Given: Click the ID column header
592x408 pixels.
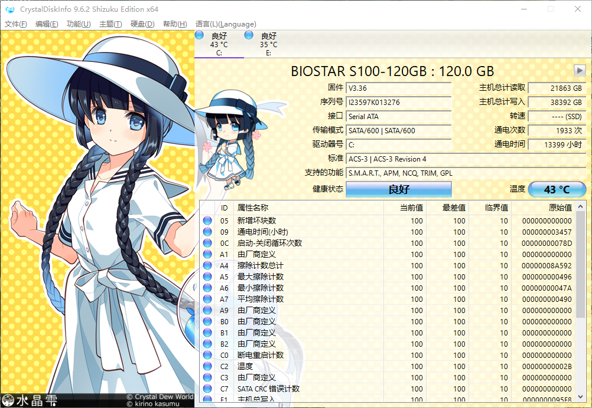Looking at the screenshot, I should 225,208.
